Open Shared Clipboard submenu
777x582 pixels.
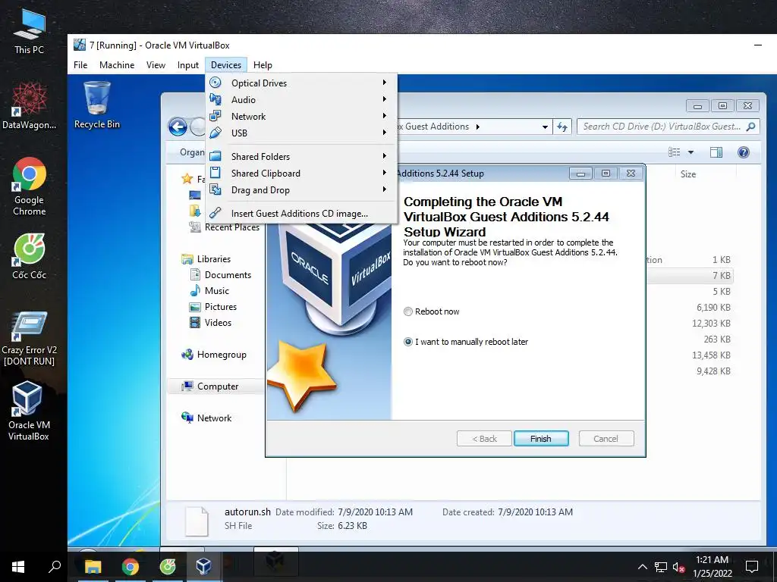300,174
